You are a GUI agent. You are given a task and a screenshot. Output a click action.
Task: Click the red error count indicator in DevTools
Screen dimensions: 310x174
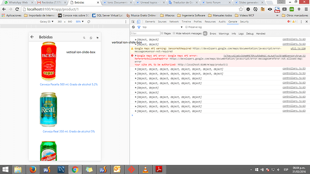[289, 22]
